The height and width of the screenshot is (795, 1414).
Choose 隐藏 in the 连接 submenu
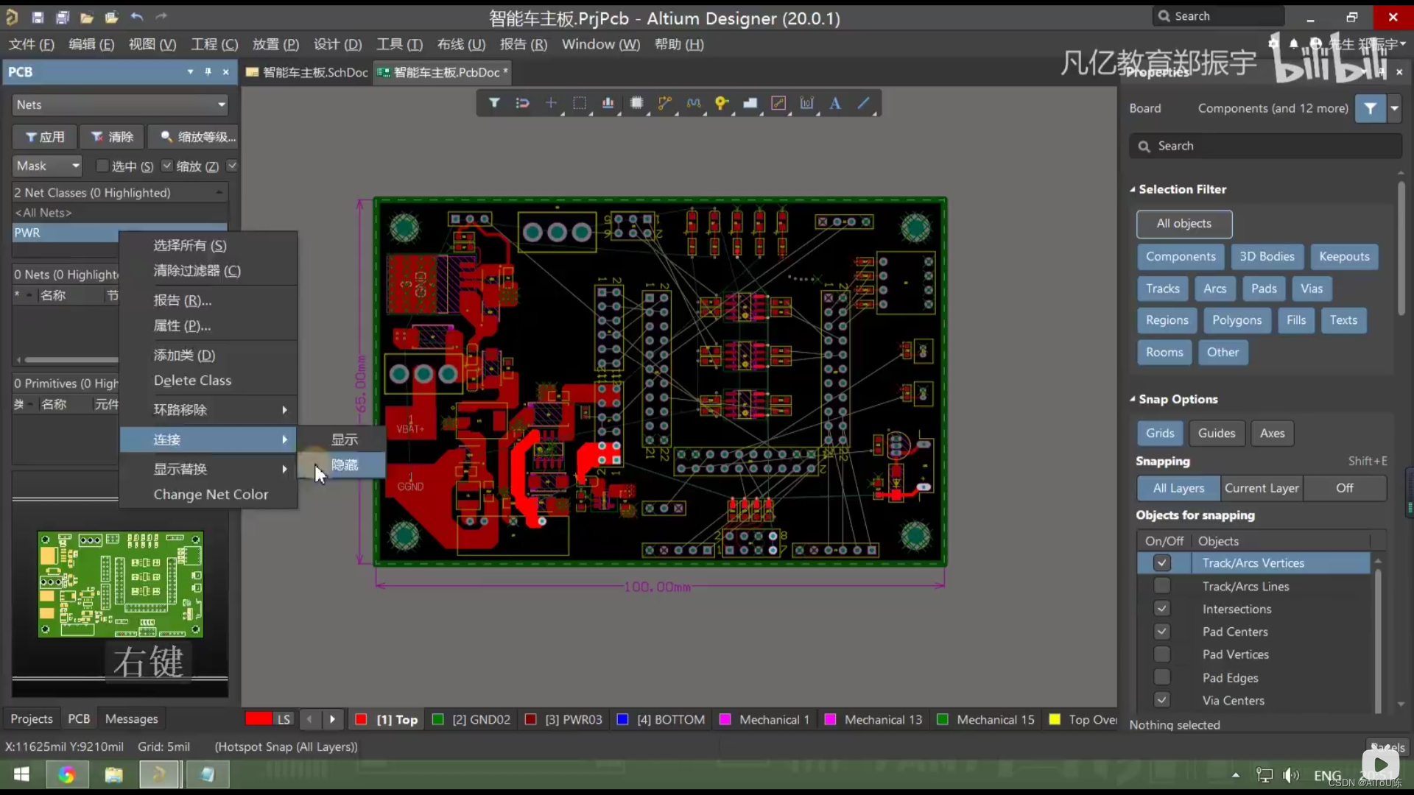click(x=344, y=464)
